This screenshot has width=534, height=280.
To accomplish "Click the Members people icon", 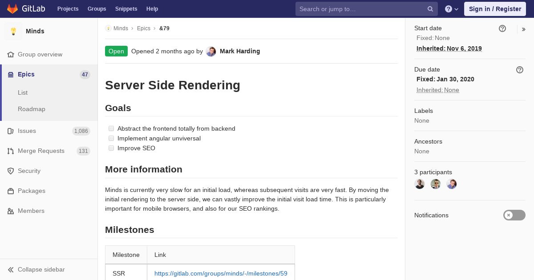I will tap(11, 211).
